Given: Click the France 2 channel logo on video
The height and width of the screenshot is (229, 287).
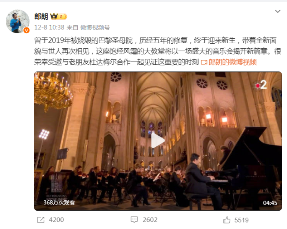Looking at the screenshot, I should [261, 85].
